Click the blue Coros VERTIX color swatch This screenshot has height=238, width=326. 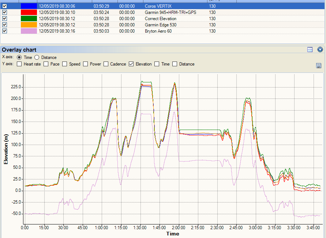(29, 6)
